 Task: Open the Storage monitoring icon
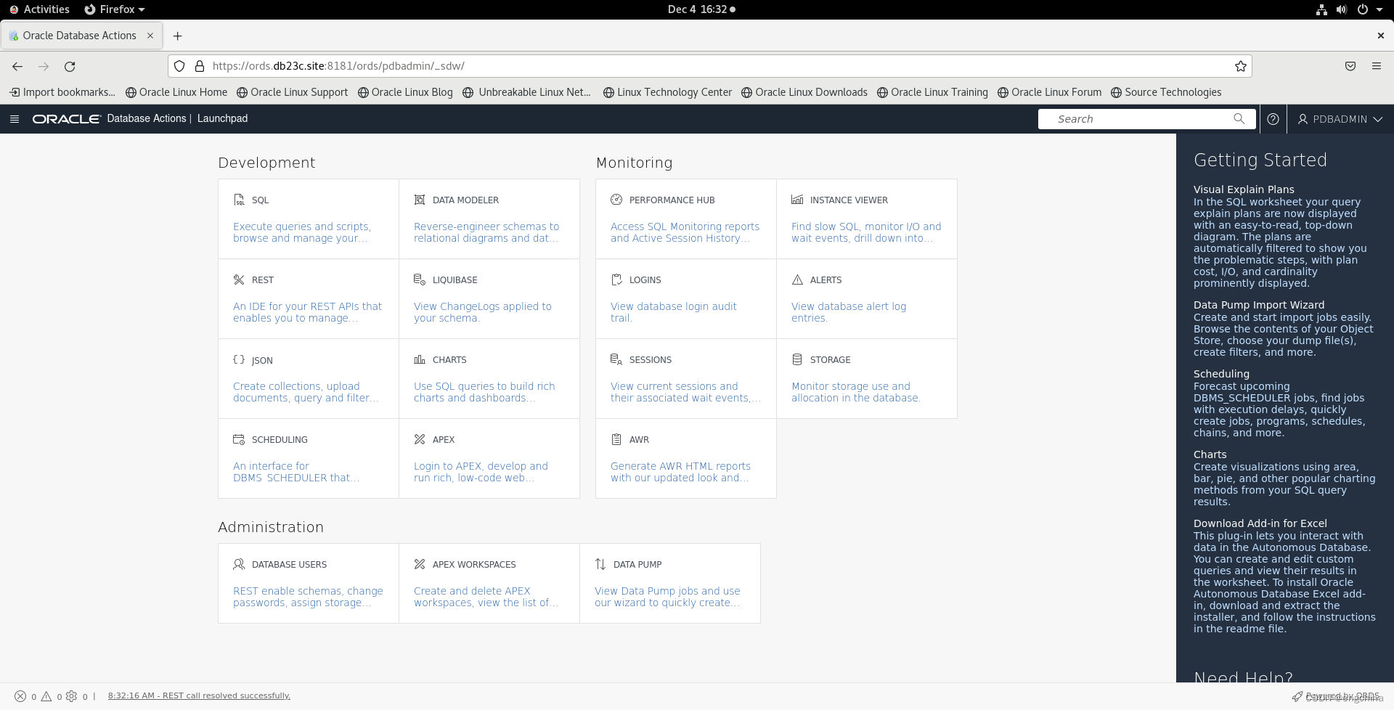[796, 359]
